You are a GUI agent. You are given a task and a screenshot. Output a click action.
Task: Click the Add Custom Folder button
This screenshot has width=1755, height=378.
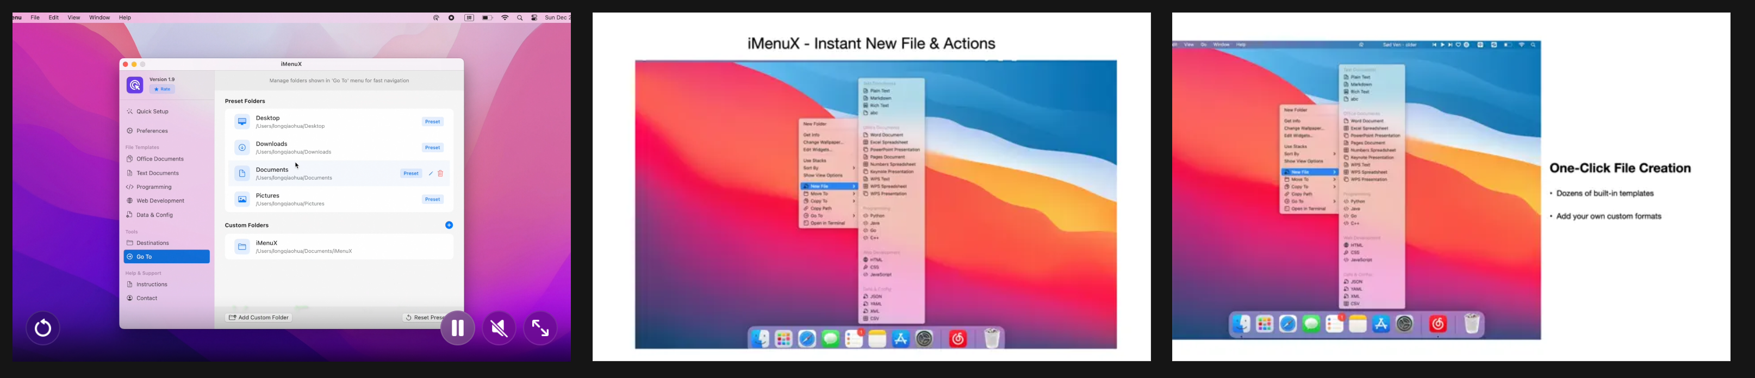tap(259, 318)
